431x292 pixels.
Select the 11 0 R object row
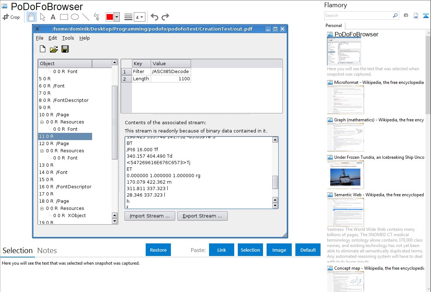click(65, 136)
